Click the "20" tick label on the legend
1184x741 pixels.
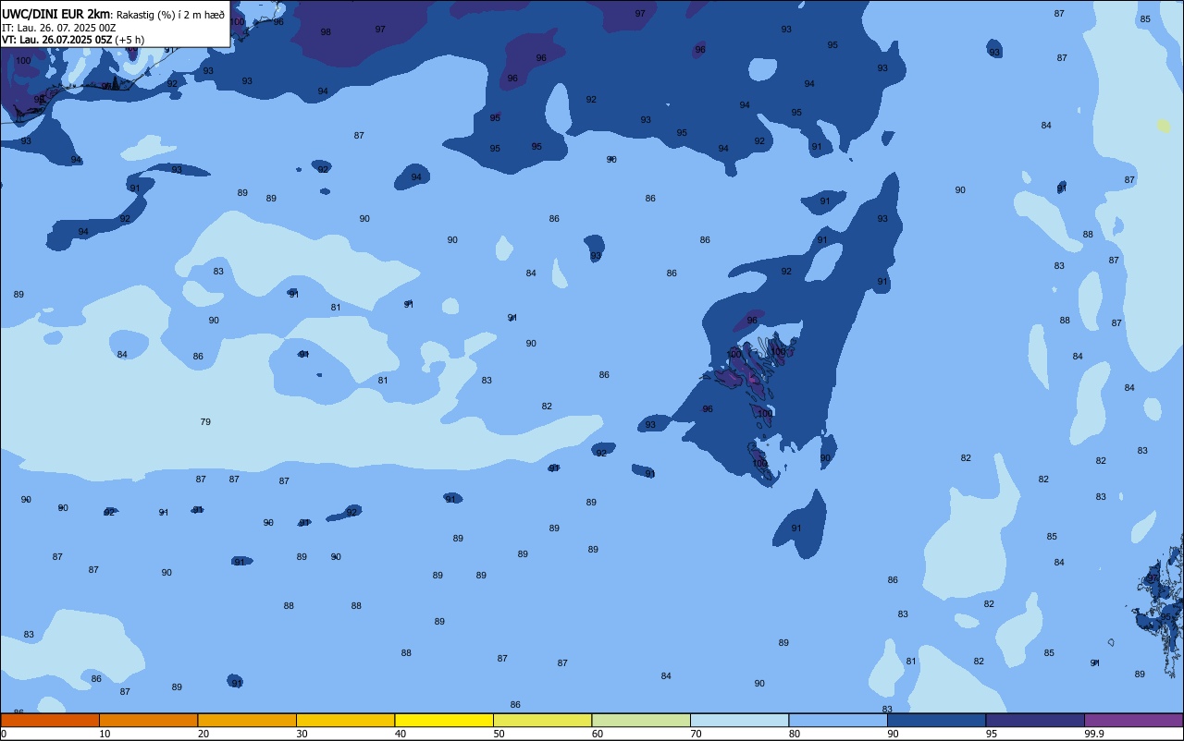(x=203, y=734)
